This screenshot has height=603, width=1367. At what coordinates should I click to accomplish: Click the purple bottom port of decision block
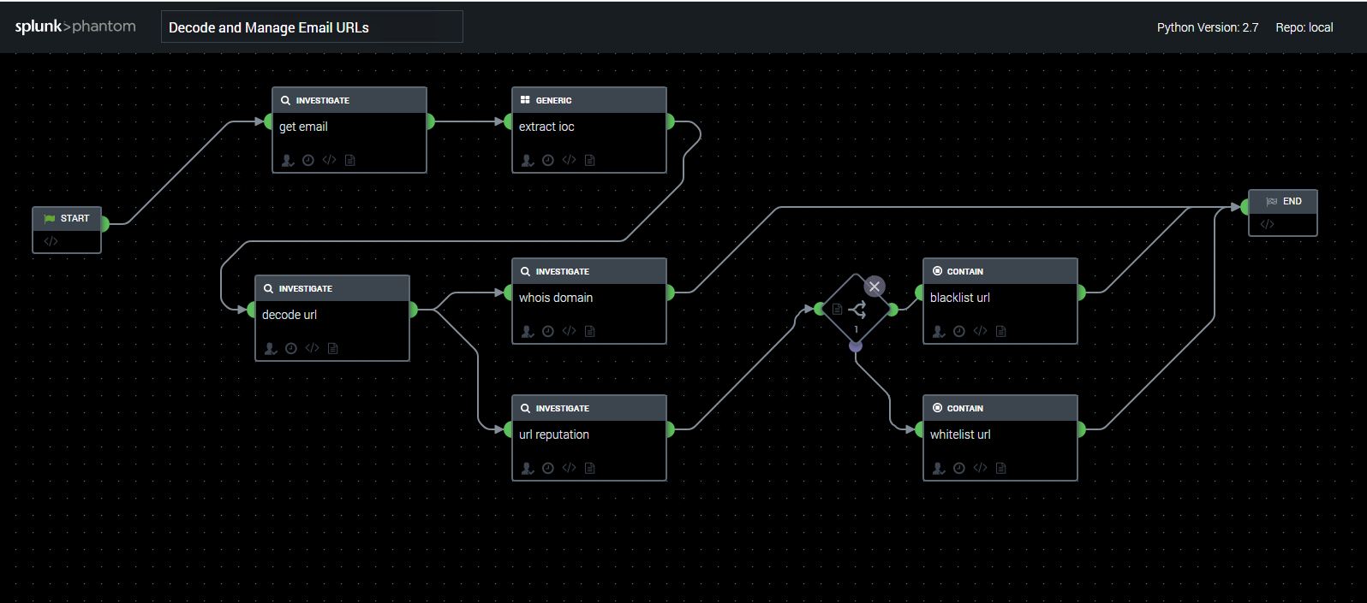tap(856, 346)
